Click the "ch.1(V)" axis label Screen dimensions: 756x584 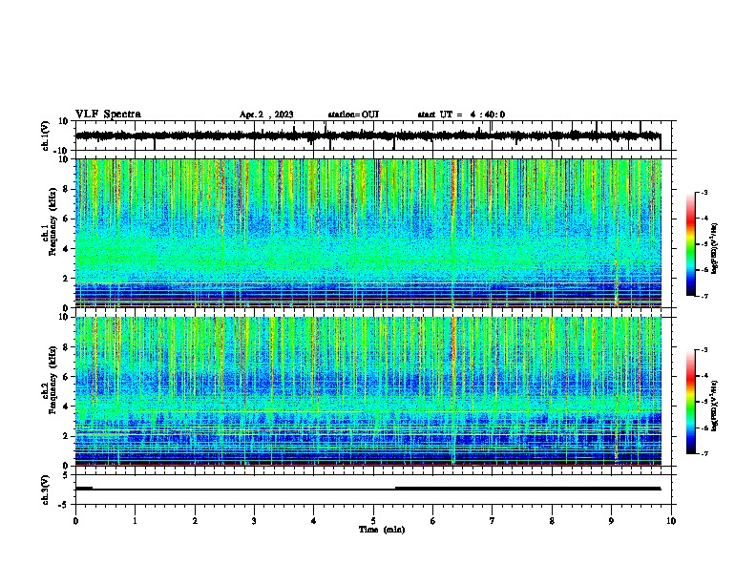click(46, 136)
